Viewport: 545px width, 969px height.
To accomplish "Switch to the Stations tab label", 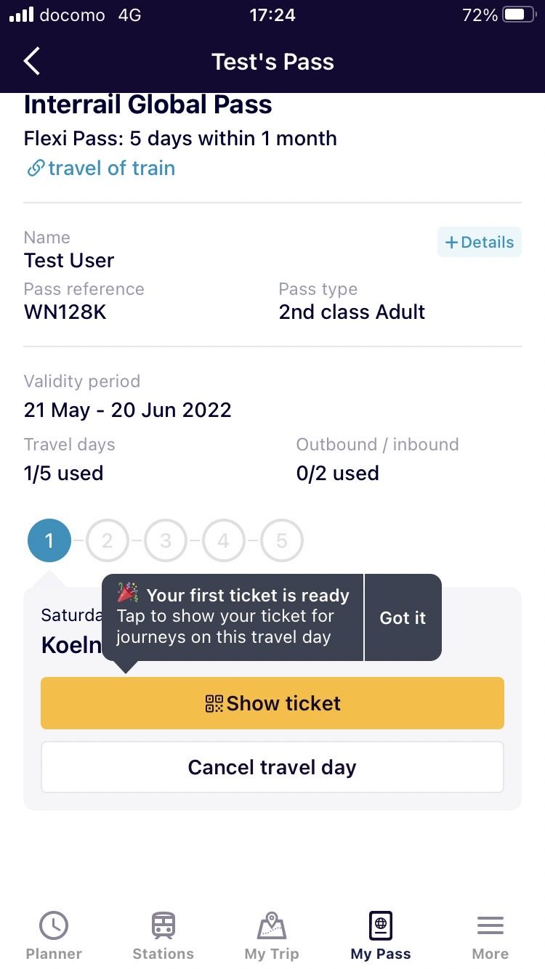I will (x=163, y=954).
